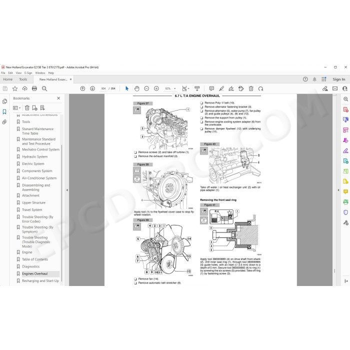Image resolution: width=350 pixels, height=350 pixels.
Task: Select the Engines Overhaul bookmark
Action: [x=35, y=273]
